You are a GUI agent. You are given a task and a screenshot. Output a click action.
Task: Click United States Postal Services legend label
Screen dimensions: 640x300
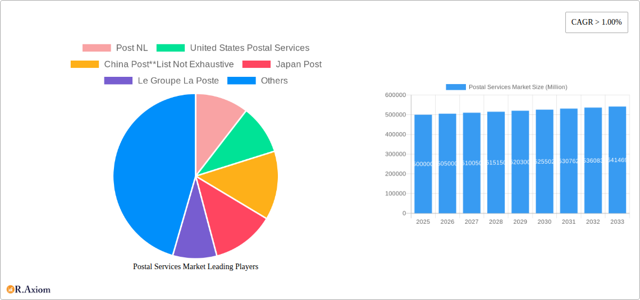tap(250, 48)
